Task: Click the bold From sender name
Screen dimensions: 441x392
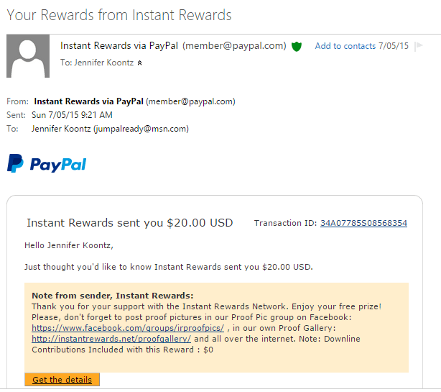Action: pos(88,101)
